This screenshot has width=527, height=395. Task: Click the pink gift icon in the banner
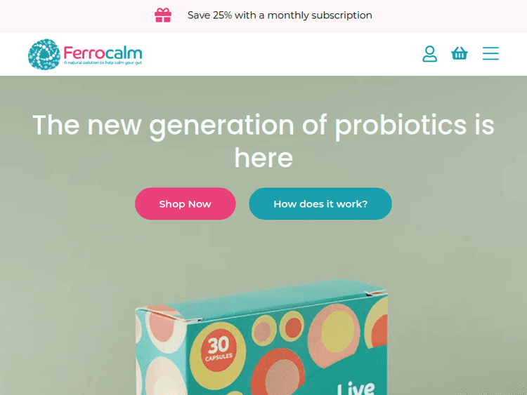pyautogui.click(x=163, y=15)
